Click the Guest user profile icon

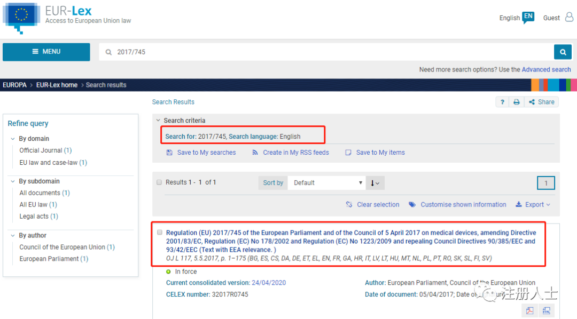568,18
